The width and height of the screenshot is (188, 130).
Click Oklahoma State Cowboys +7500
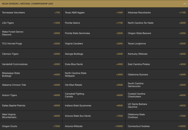tap(157, 116)
